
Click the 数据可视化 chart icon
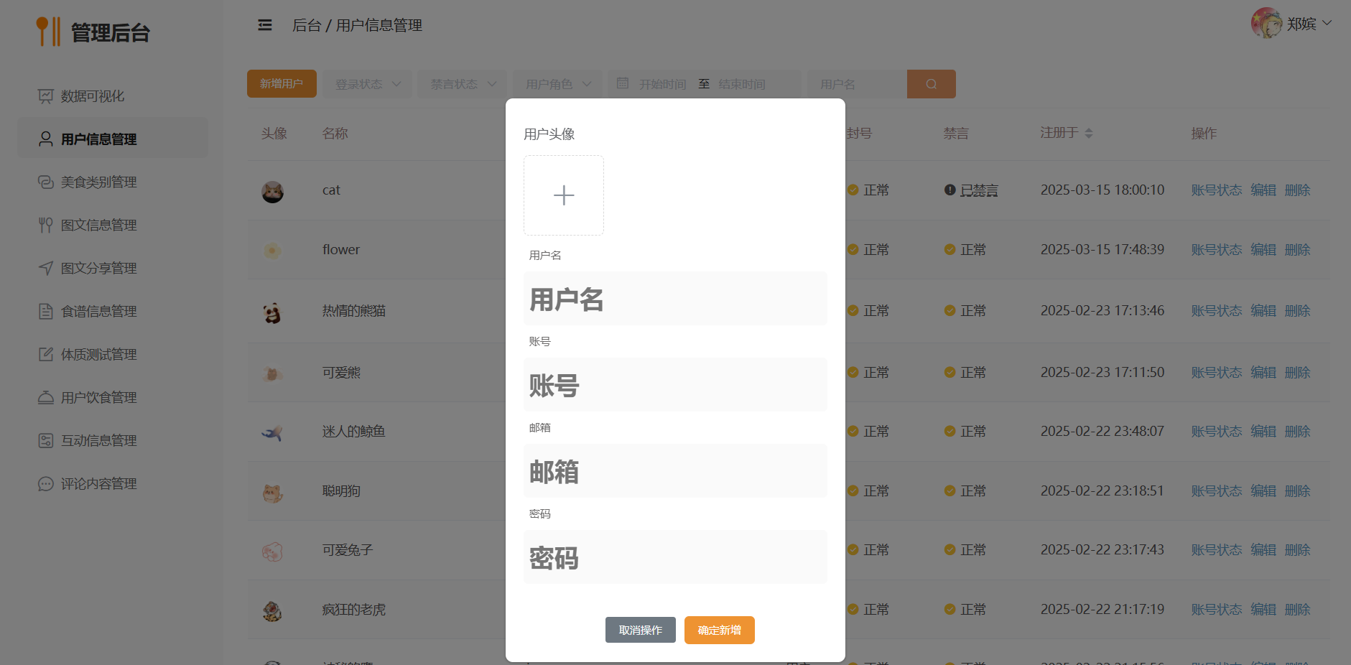(46, 96)
